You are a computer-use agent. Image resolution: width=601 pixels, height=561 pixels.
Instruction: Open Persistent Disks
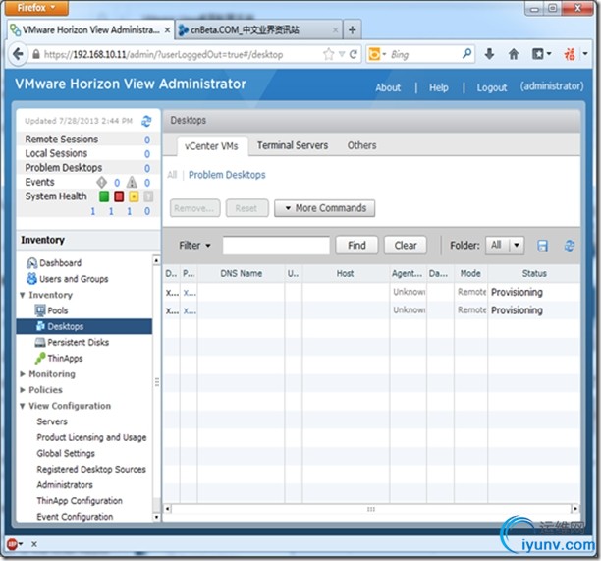pos(72,342)
